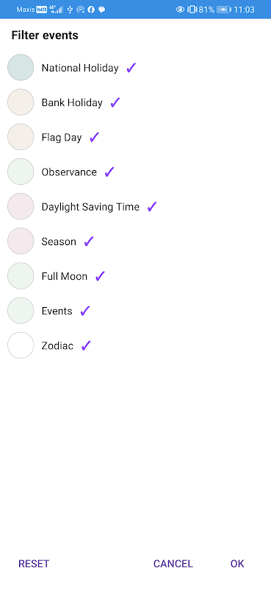Click the CANCEL button

coord(173,563)
